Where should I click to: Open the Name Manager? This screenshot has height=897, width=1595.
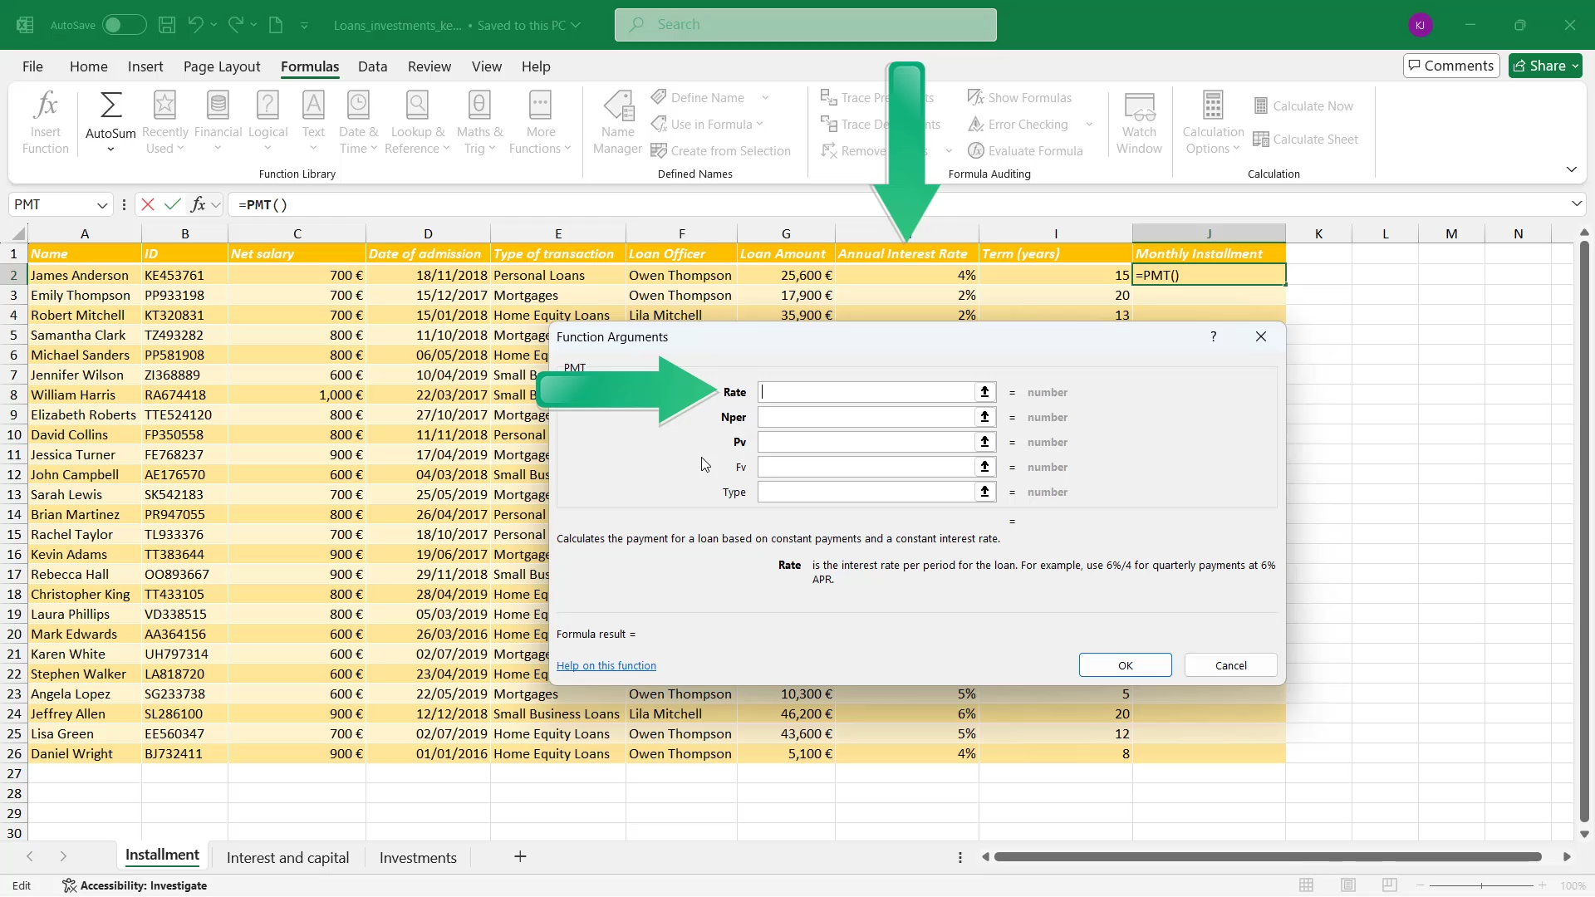(x=617, y=123)
